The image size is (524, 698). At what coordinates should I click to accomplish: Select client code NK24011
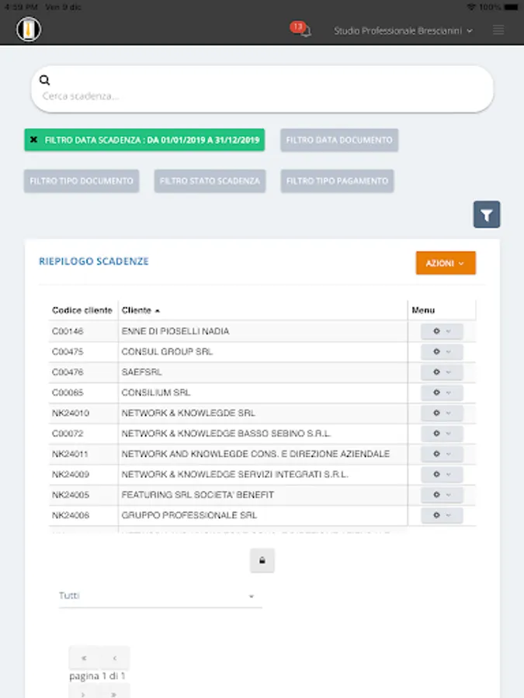pos(70,454)
